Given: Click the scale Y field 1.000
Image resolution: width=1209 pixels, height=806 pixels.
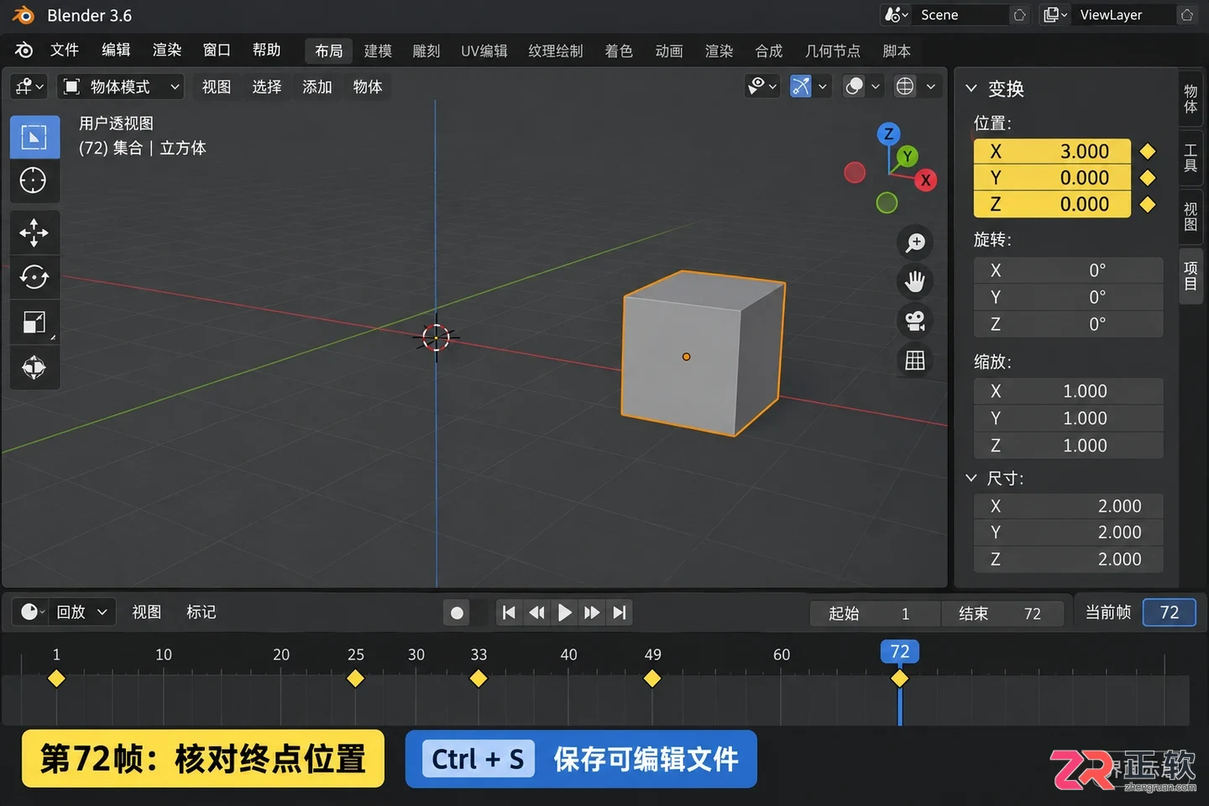Looking at the screenshot, I should (1068, 418).
